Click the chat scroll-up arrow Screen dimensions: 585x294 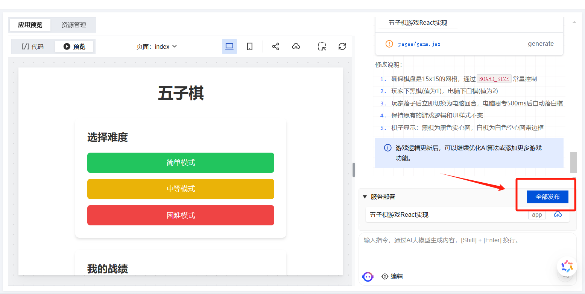574,22
